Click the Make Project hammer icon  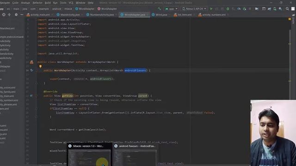tap(159, 9)
